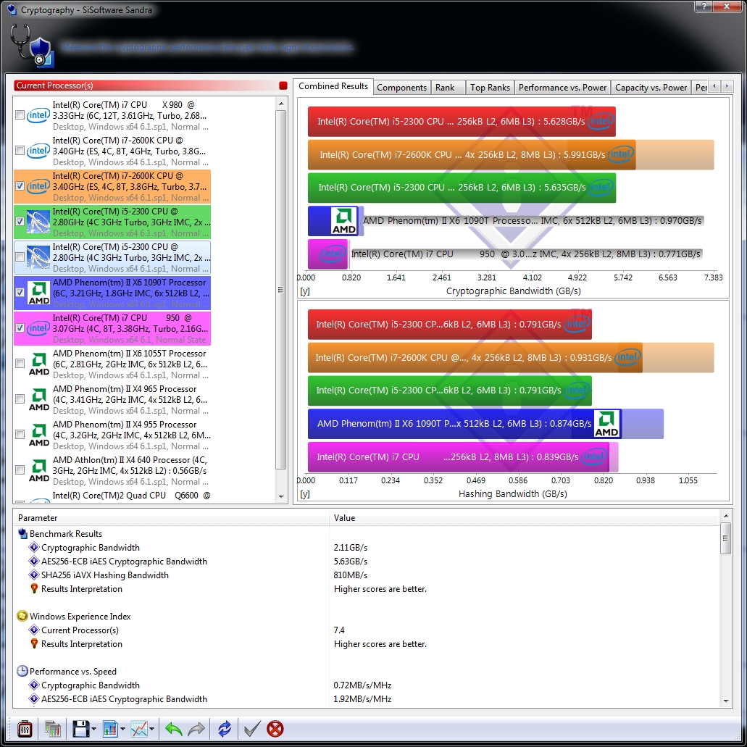Enable the Core i7 X 980 checkbox
The image size is (747, 747).
pyautogui.click(x=20, y=115)
